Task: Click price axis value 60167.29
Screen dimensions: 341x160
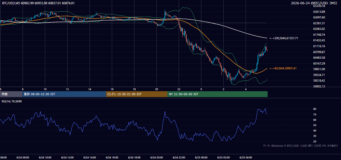Action: click(x=319, y=63)
